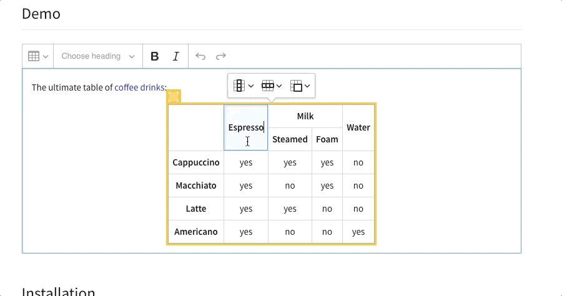Click the Latte Steamed 'yes' cell
This screenshot has height=296, width=562.
(x=290, y=209)
